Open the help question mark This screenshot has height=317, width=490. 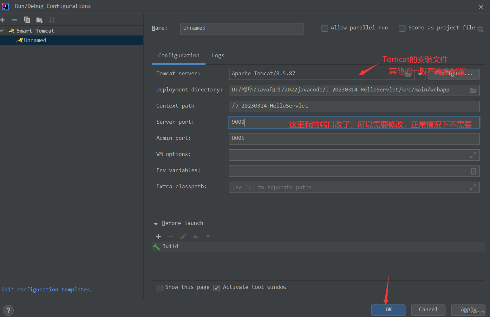point(8,310)
